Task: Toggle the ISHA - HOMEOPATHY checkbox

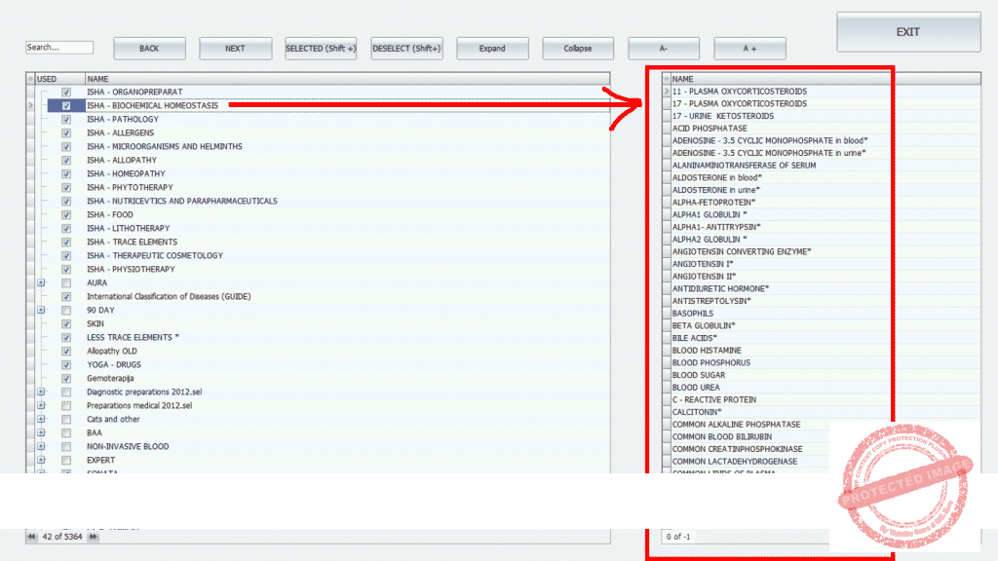Action: [66, 174]
